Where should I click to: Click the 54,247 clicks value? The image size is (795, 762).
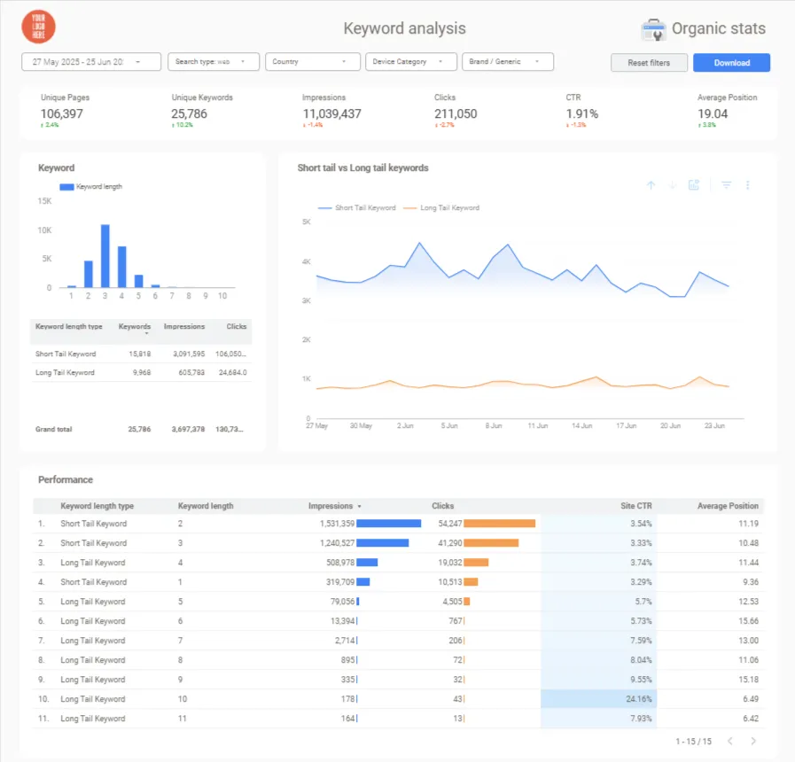tap(450, 524)
